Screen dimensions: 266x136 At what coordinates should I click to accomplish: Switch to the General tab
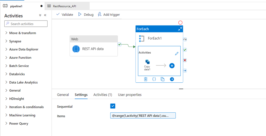pyautogui.click(x=63, y=95)
